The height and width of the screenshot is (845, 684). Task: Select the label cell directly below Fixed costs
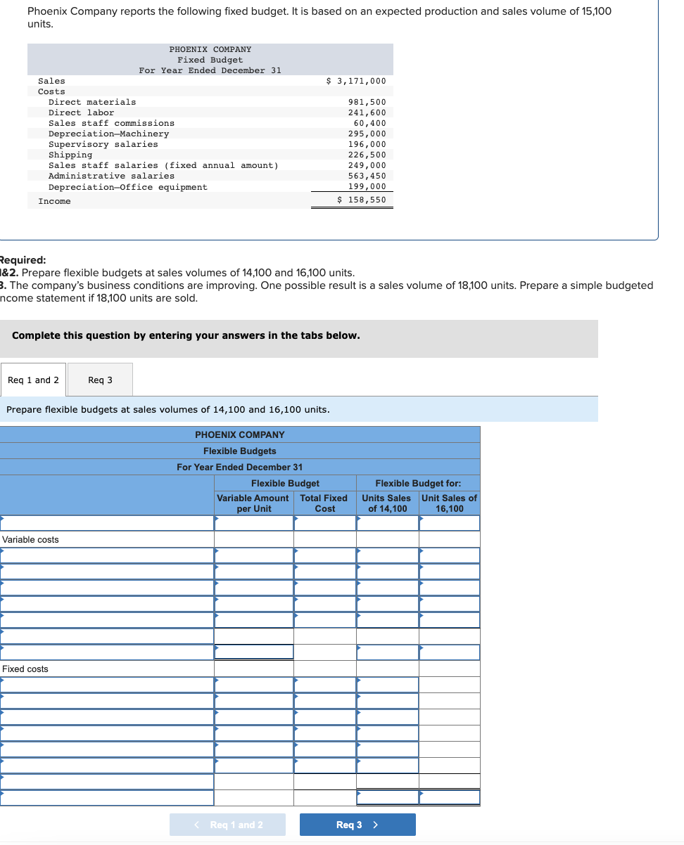point(107,685)
